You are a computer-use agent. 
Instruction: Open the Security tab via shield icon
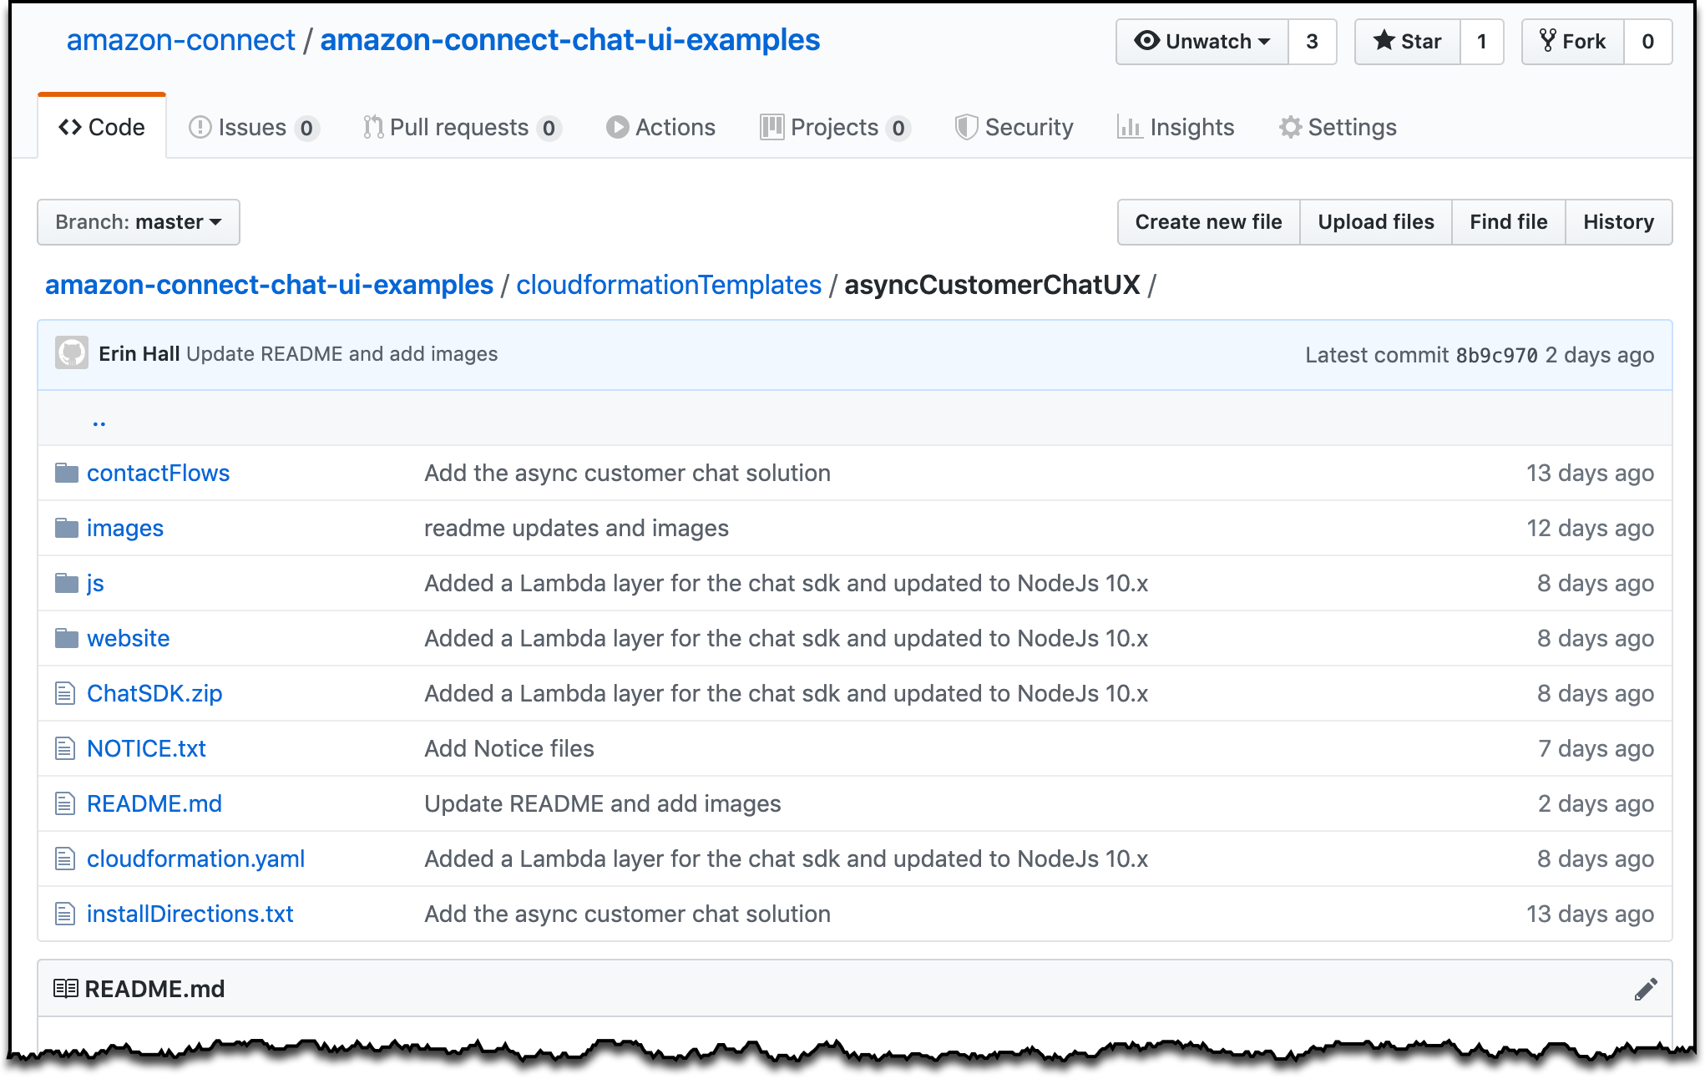pyautogui.click(x=966, y=127)
